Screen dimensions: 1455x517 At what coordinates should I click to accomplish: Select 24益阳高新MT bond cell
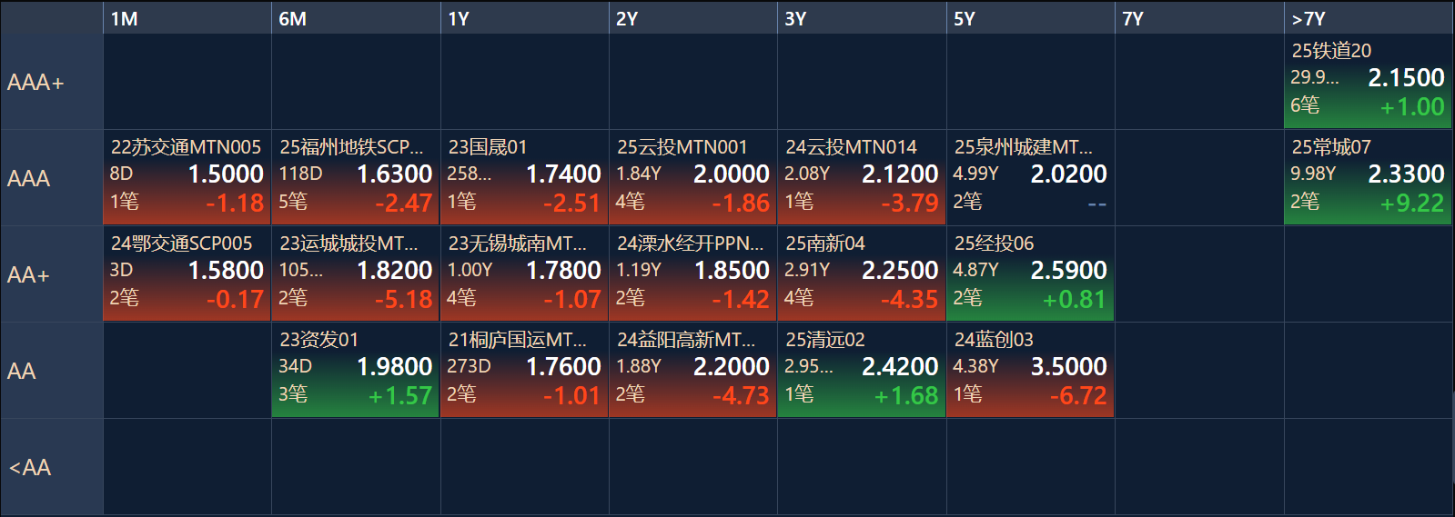692,371
